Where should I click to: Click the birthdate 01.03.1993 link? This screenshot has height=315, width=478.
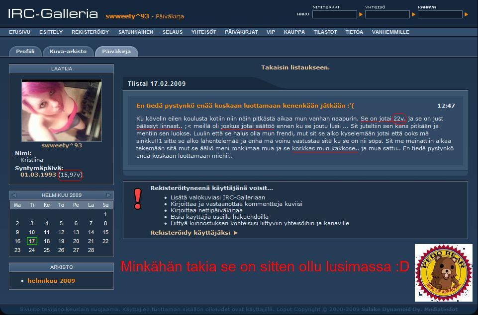click(x=38, y=175)
